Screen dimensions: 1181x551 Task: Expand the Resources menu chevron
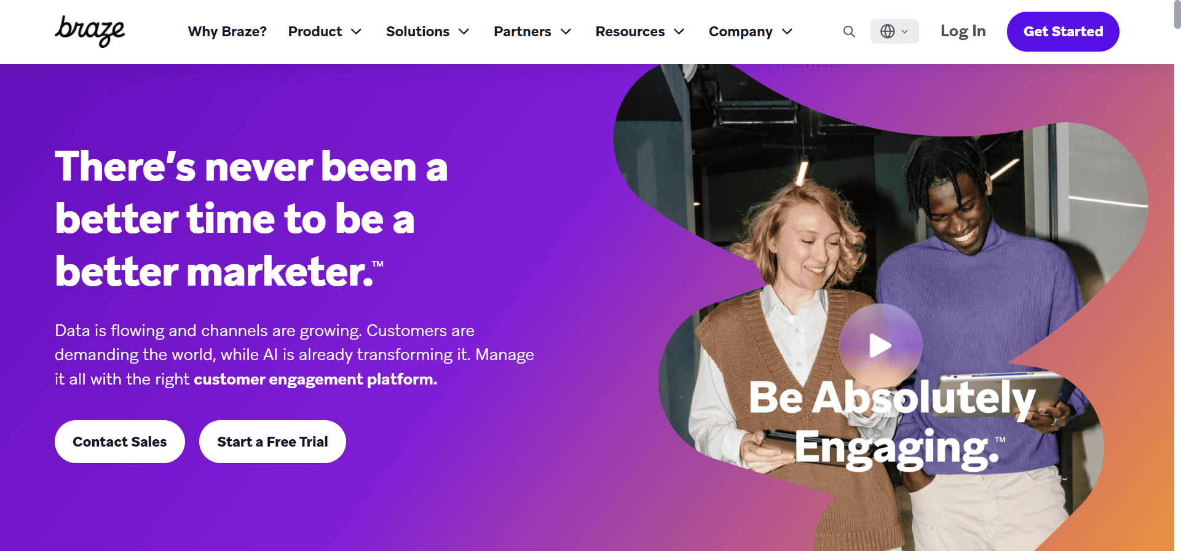(x=679, y=31)
